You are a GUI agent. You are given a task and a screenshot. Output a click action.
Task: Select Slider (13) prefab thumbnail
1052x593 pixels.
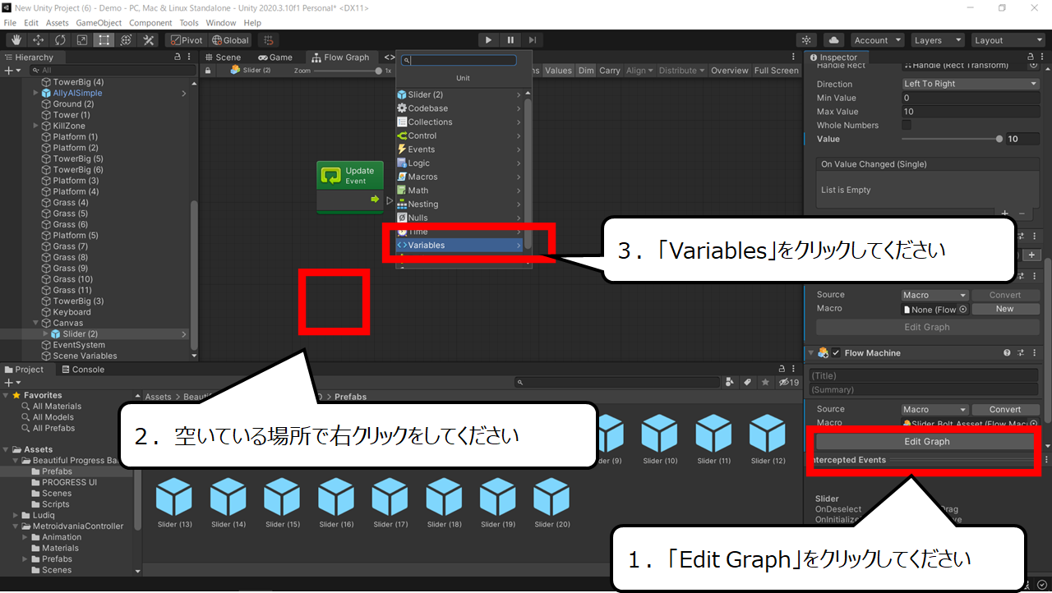click(x=173, y=496)
